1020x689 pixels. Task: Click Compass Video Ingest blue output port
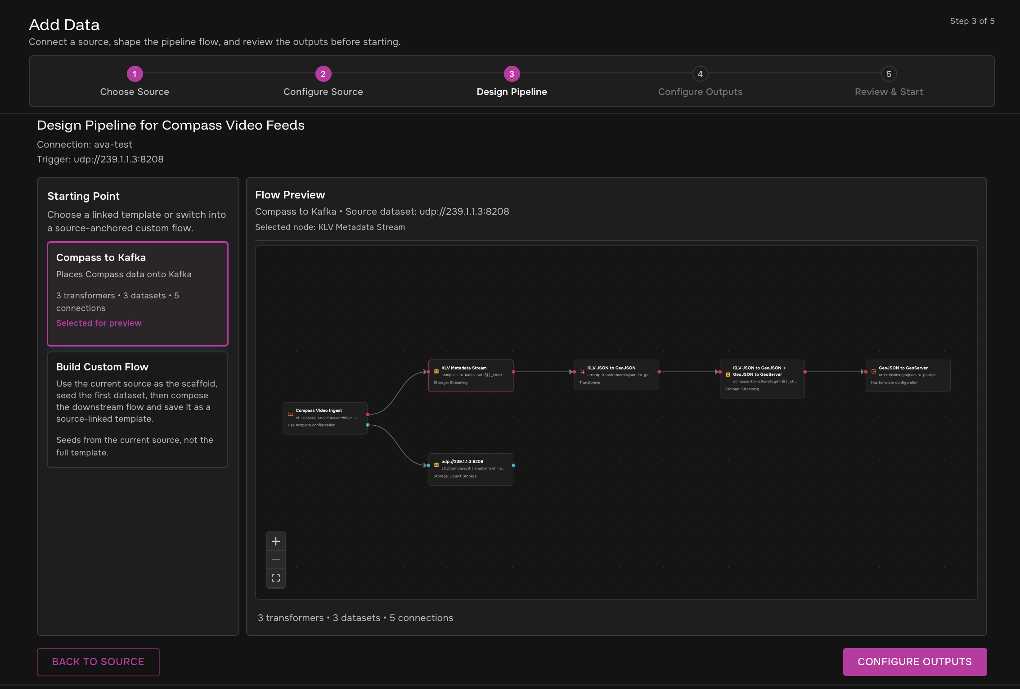click(368, 425)
